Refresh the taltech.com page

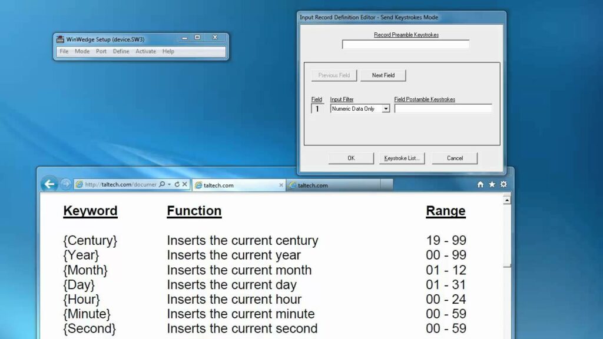pos(177,184)
